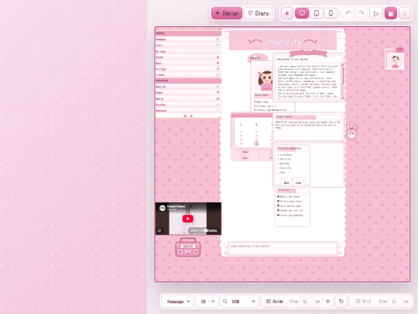Viewport: 418px width, 314px height.
Task: Click the angelcity header banner
Action: [283, 40]
